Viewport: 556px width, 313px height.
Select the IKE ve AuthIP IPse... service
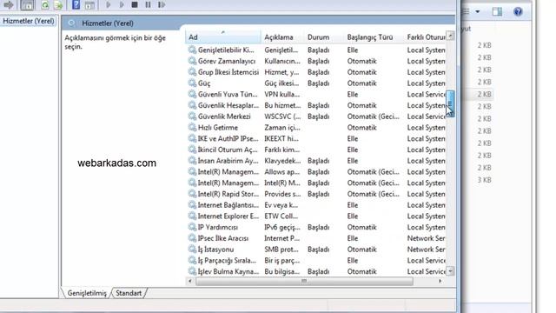(315, 138)
